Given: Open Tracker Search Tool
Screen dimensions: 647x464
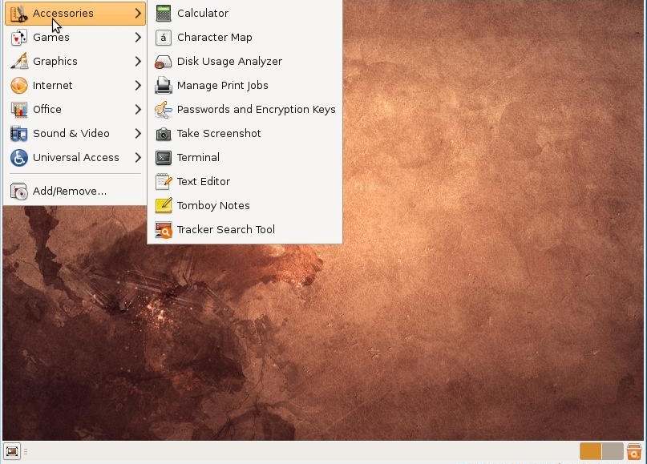Looking at the screenshot, I should click(245, 230).
